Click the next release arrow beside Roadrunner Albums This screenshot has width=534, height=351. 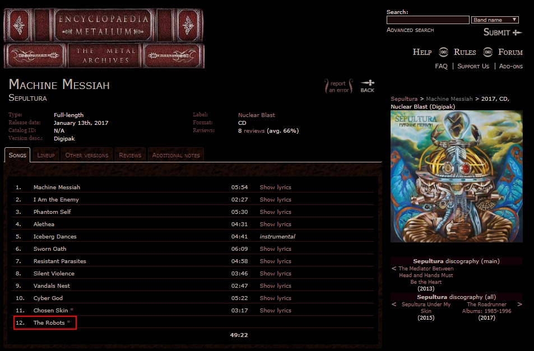tap(519, 305)
